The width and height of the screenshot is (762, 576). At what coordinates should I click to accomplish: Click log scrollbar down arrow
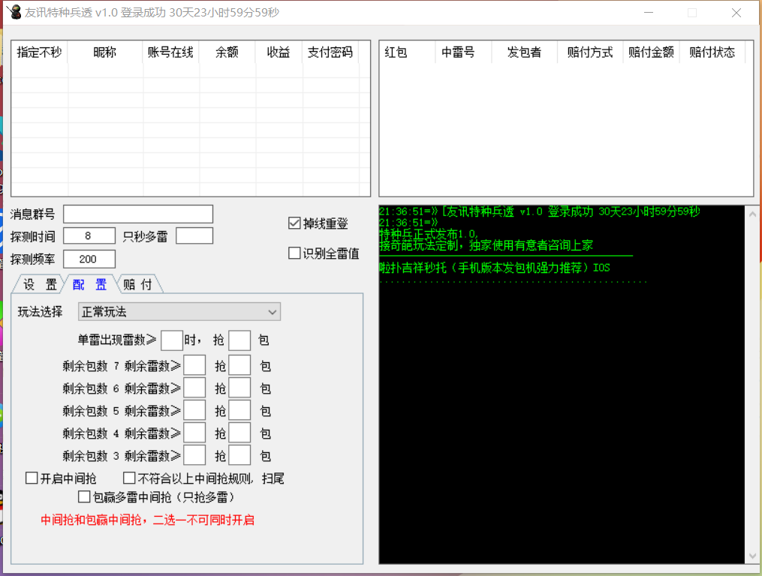[x=752, y=556]
